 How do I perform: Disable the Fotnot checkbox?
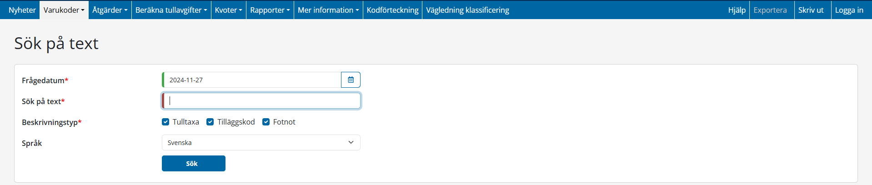coord(266,122)
